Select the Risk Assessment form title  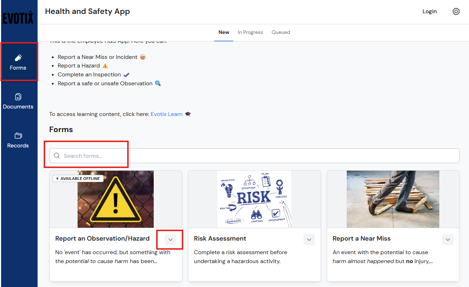click(x=220, y=238)
